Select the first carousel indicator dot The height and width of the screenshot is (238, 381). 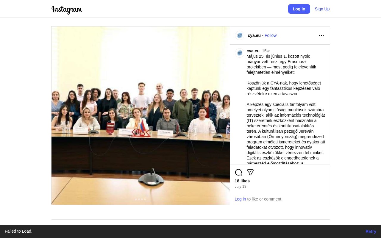pyautogui.click(x=136, y=199)
